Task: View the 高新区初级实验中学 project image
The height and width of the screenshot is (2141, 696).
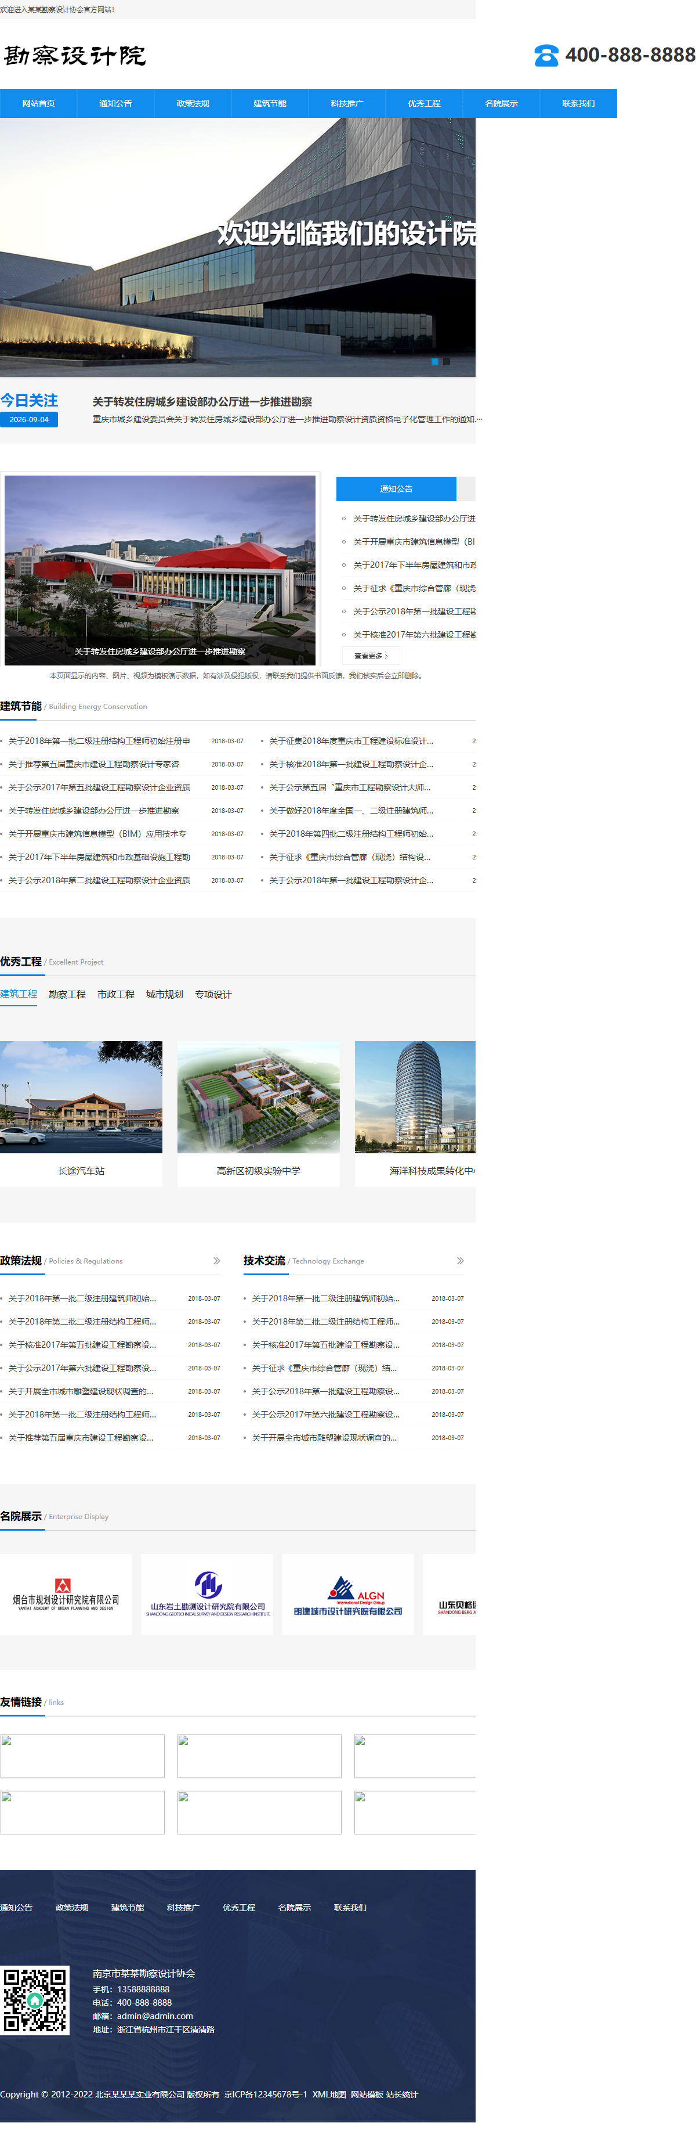Action: point(258,1097)
